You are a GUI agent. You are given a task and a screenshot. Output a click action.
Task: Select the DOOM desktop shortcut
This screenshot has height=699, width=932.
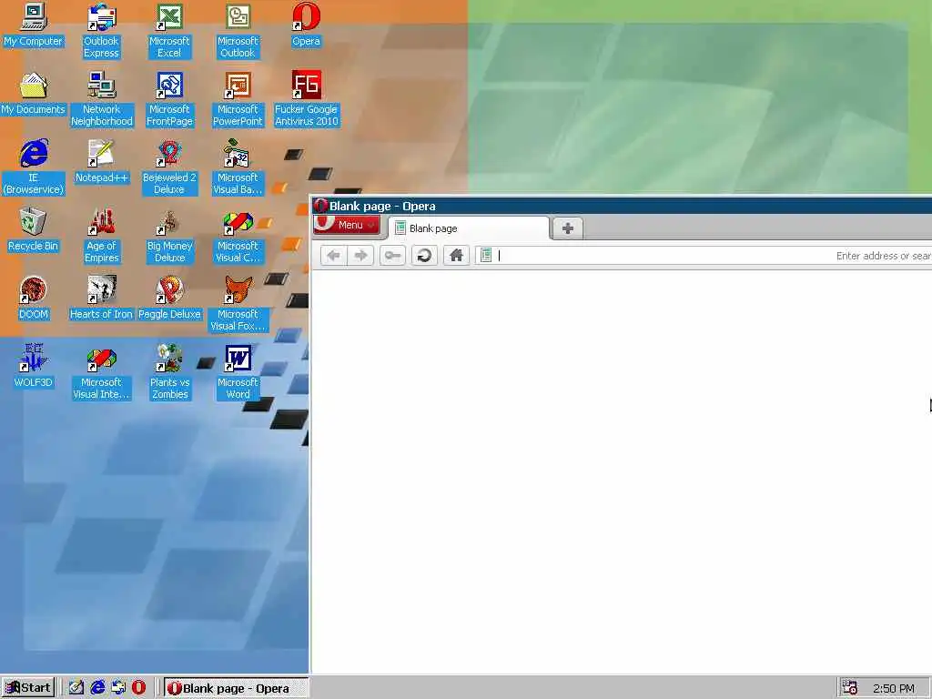pos(34,299)
